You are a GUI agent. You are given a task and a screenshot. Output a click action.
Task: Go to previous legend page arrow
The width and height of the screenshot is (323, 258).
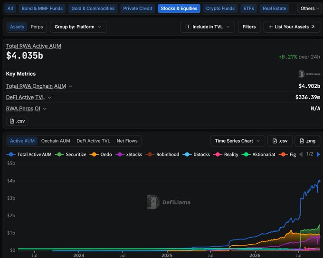point(301,154)
